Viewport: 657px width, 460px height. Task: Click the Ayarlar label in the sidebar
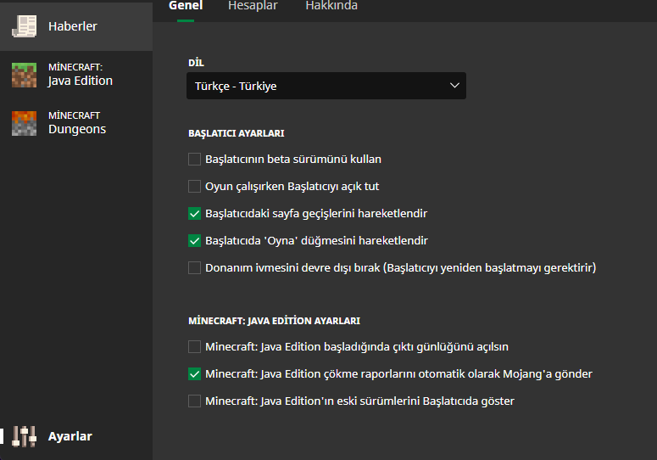pos(70,436)
